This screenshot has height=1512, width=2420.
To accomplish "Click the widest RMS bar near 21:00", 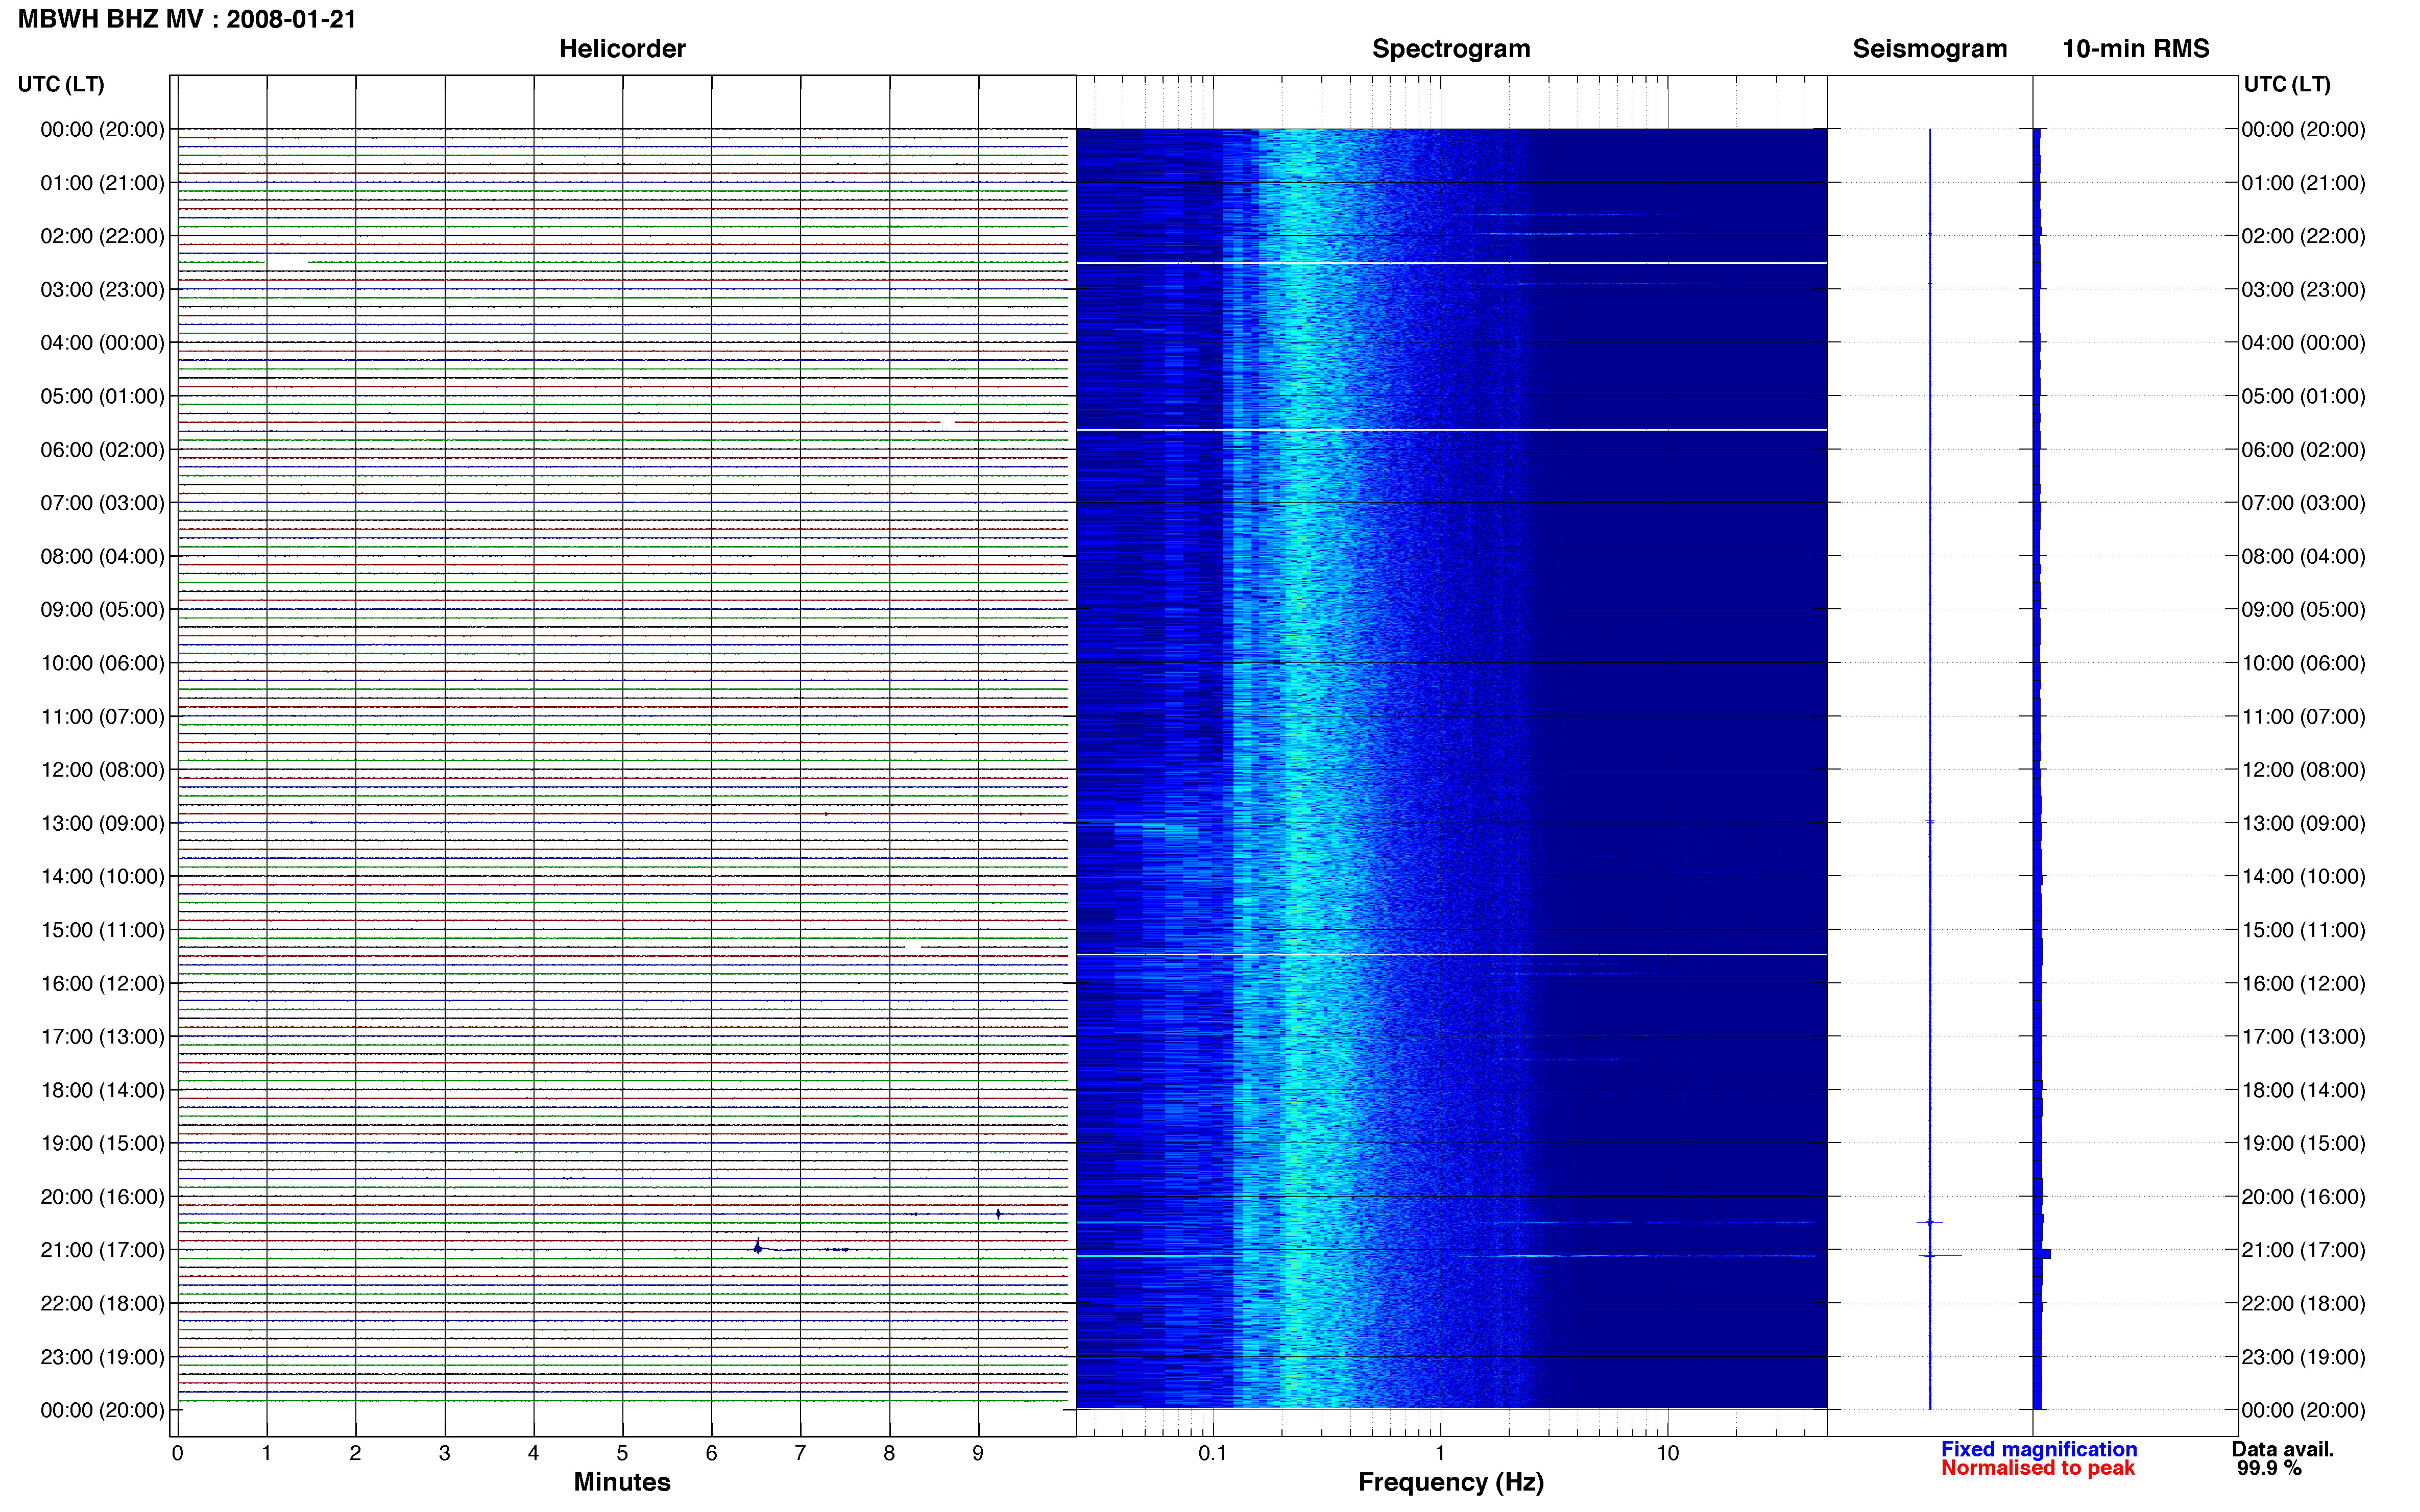I will tap(2043, 1254).
